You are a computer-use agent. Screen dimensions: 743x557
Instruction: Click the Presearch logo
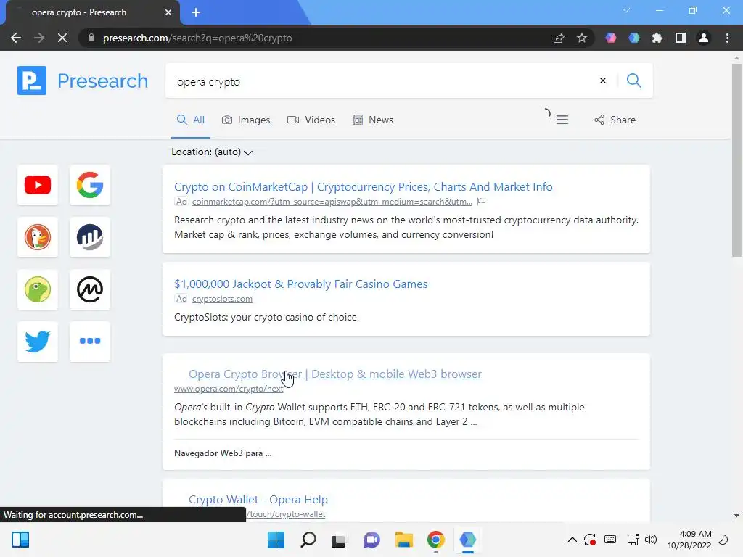(x=83, y=81)
